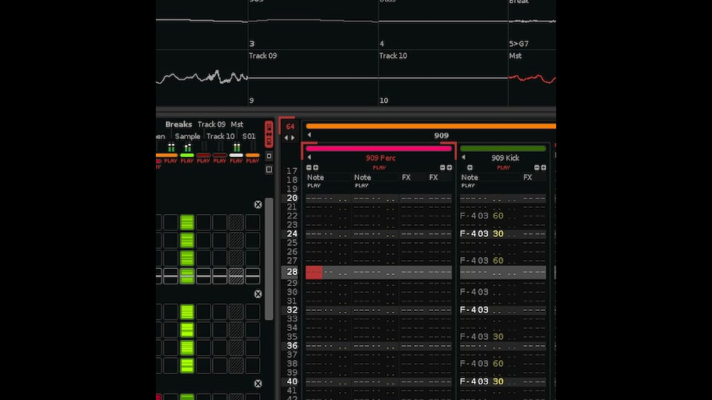The image size is (712, 400).
Task: Select the 909 Perc track name
Action: 380,158
